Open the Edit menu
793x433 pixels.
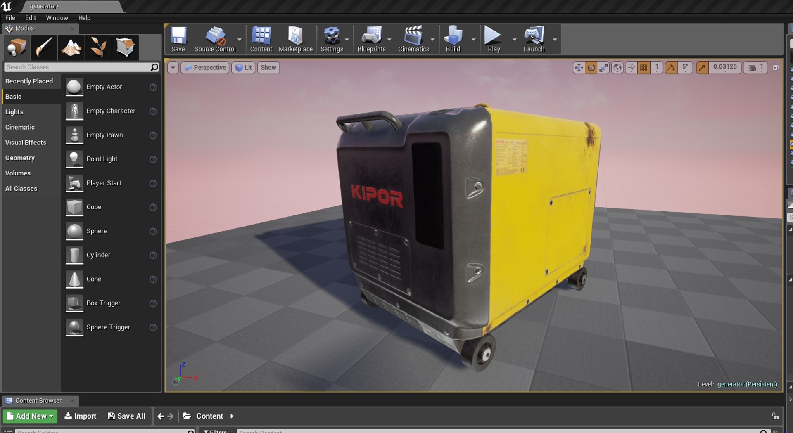[31, 18]
